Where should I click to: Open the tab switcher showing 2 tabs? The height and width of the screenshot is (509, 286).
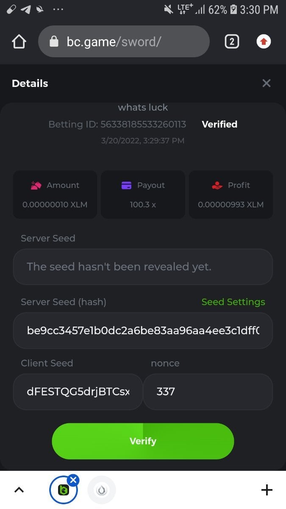coord(232,42)
